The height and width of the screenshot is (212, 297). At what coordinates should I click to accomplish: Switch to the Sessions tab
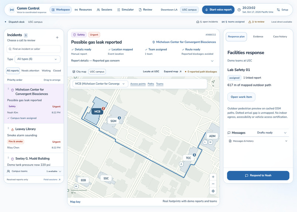point(104,10)
